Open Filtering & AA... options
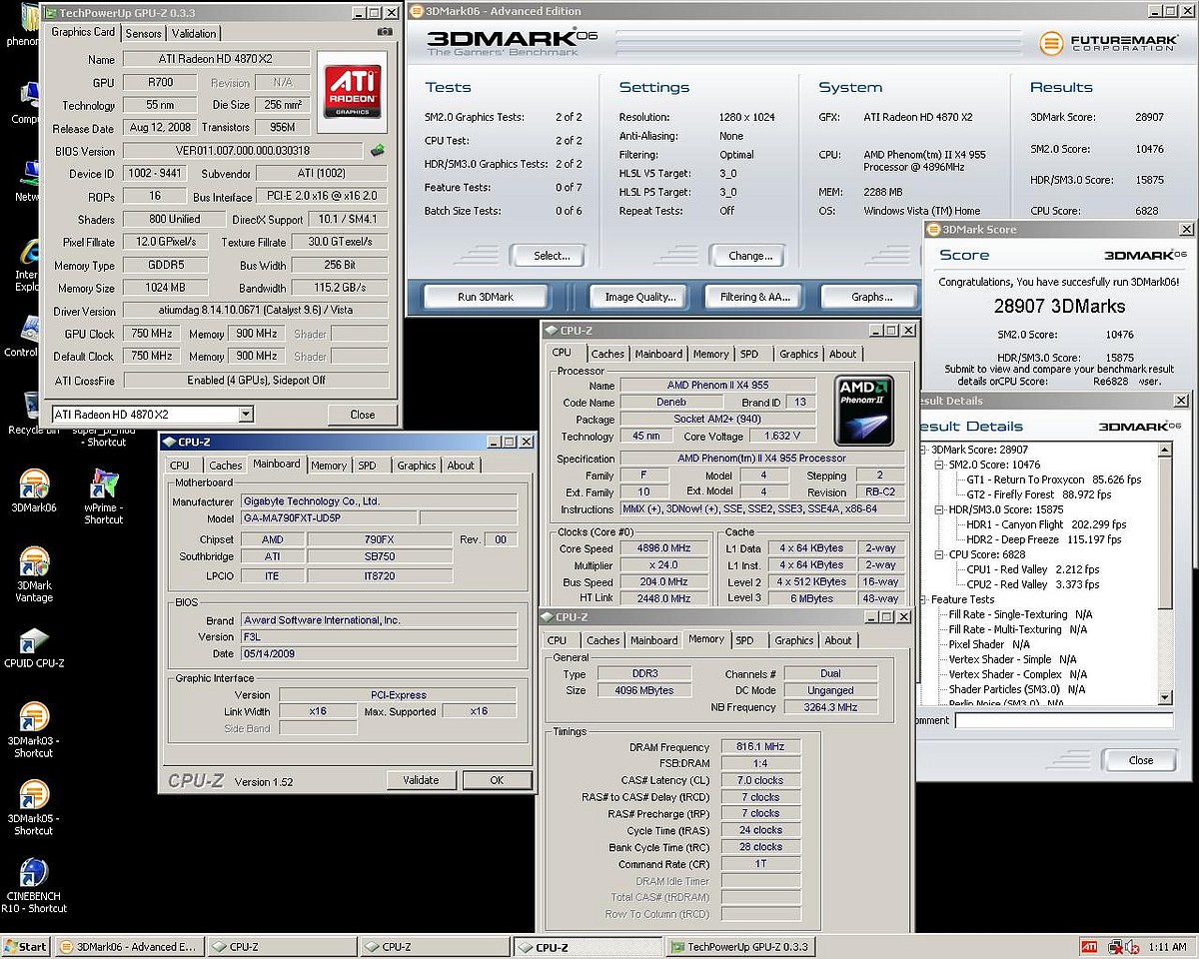 [x=755, y=297]
